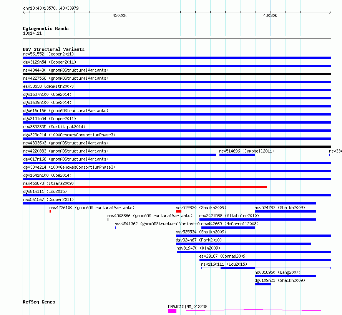
Task: Click the red nsv519830 variant bar
Action: point(179,211)
